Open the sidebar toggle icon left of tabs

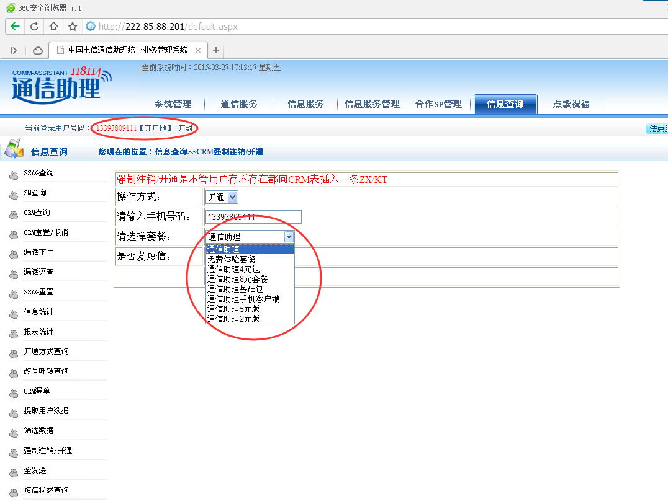14,51
